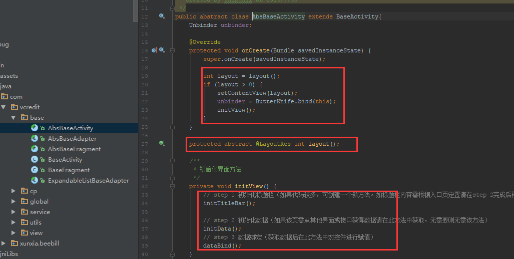The width and height of the screenshot is (514, 259).
Task: Fold the initView method at line 32
Action: pos(172,186)
